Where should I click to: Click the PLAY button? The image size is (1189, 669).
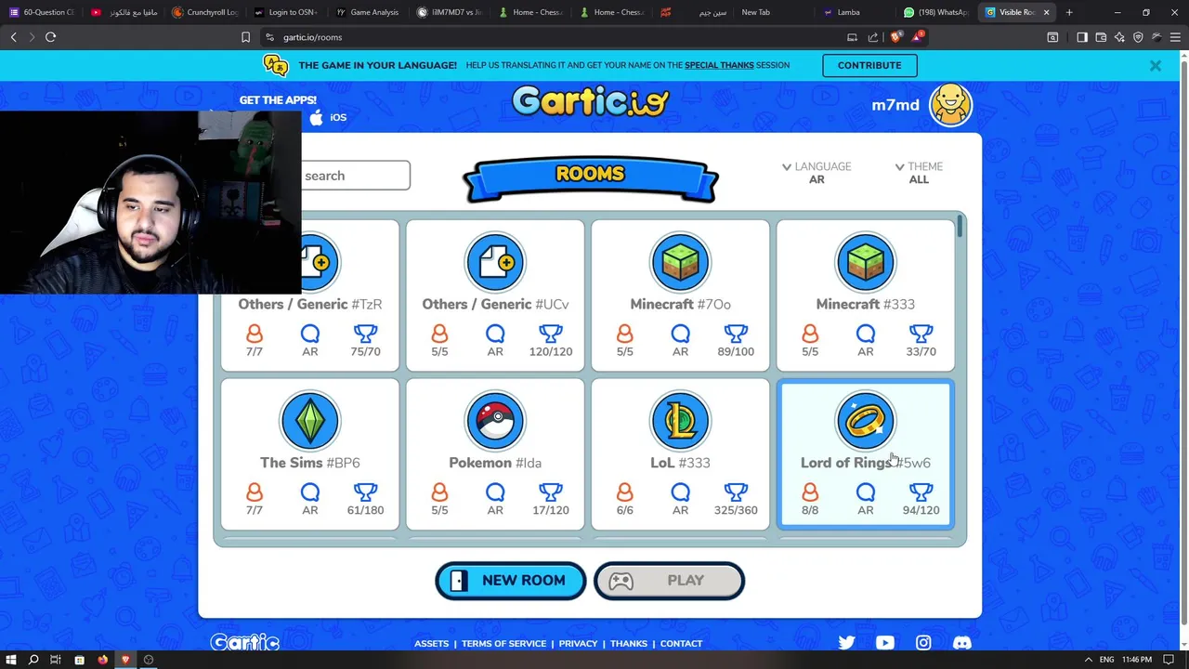click(x=669, y=581)
